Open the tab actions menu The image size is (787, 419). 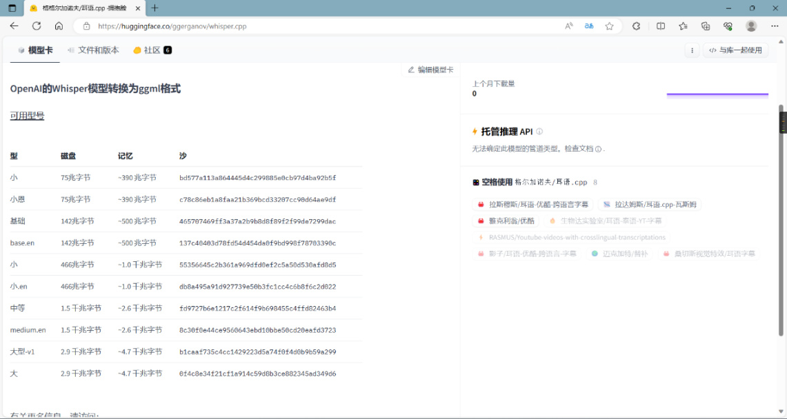12,8
